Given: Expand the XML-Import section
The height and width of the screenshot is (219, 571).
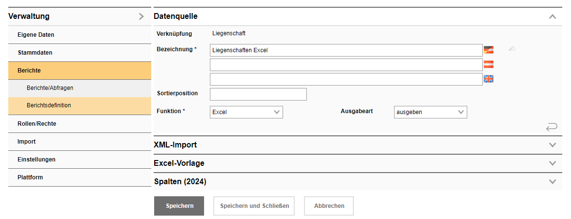Looking at the screenshot, I should [552, 145].
